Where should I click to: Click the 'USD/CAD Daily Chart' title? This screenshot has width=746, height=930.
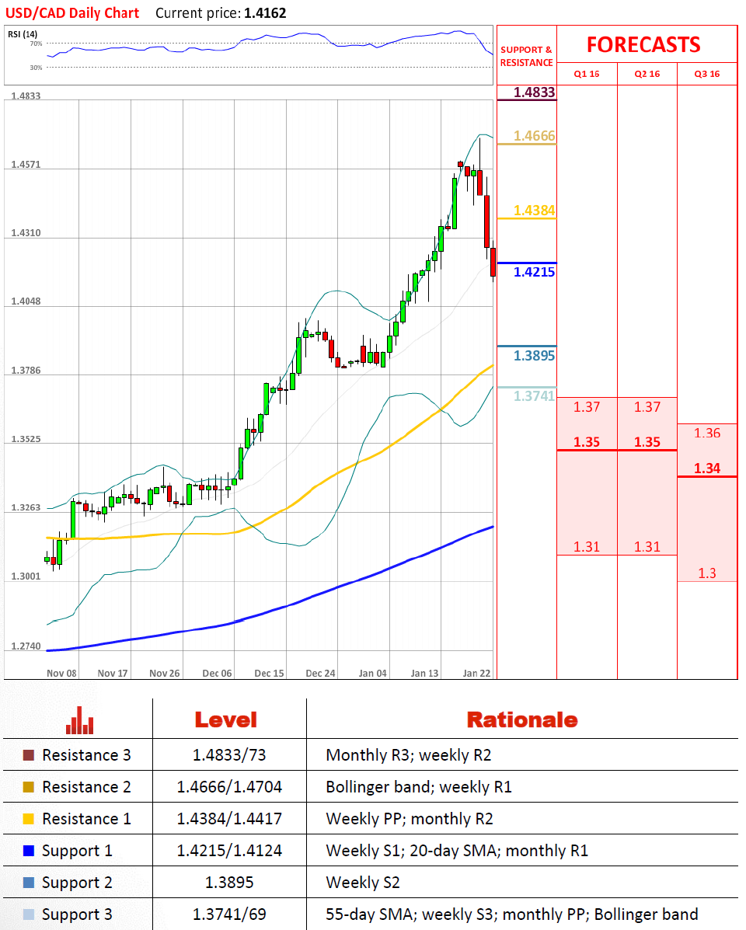(x=72, y=13)
